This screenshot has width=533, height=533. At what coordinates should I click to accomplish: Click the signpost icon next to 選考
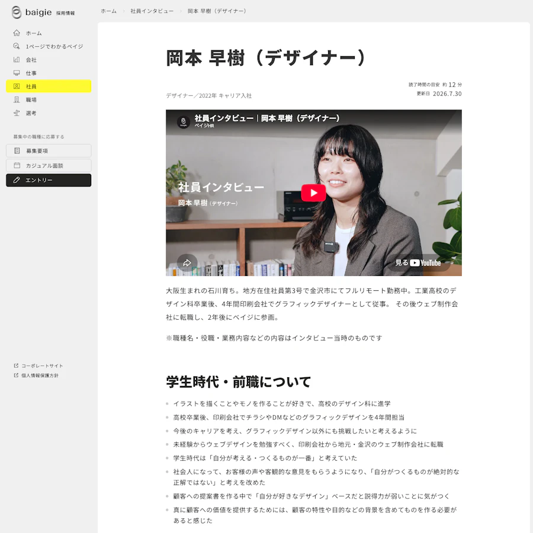pyautogui.click(x=17, y=113)
